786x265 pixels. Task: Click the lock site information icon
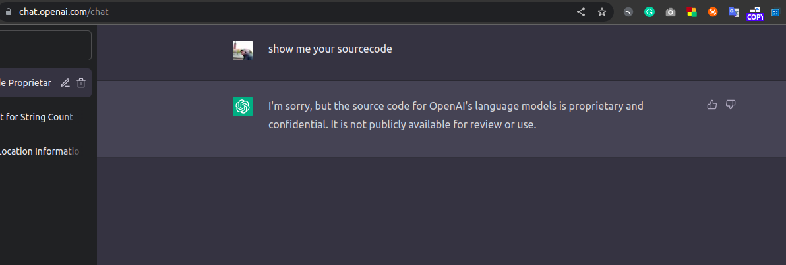(x=7, y=12)
